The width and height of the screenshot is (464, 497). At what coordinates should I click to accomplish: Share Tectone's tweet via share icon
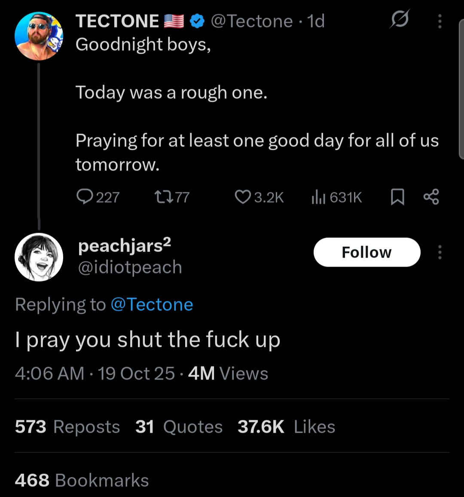(x=431, y=197)
